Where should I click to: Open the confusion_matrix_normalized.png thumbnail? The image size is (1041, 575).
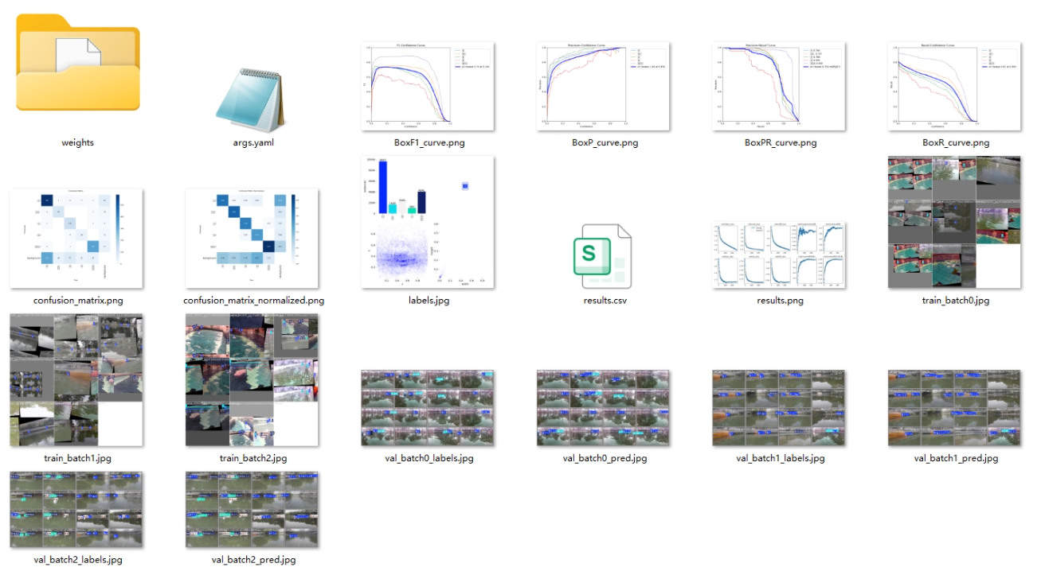pyautogui.click(x=252, y=238)
